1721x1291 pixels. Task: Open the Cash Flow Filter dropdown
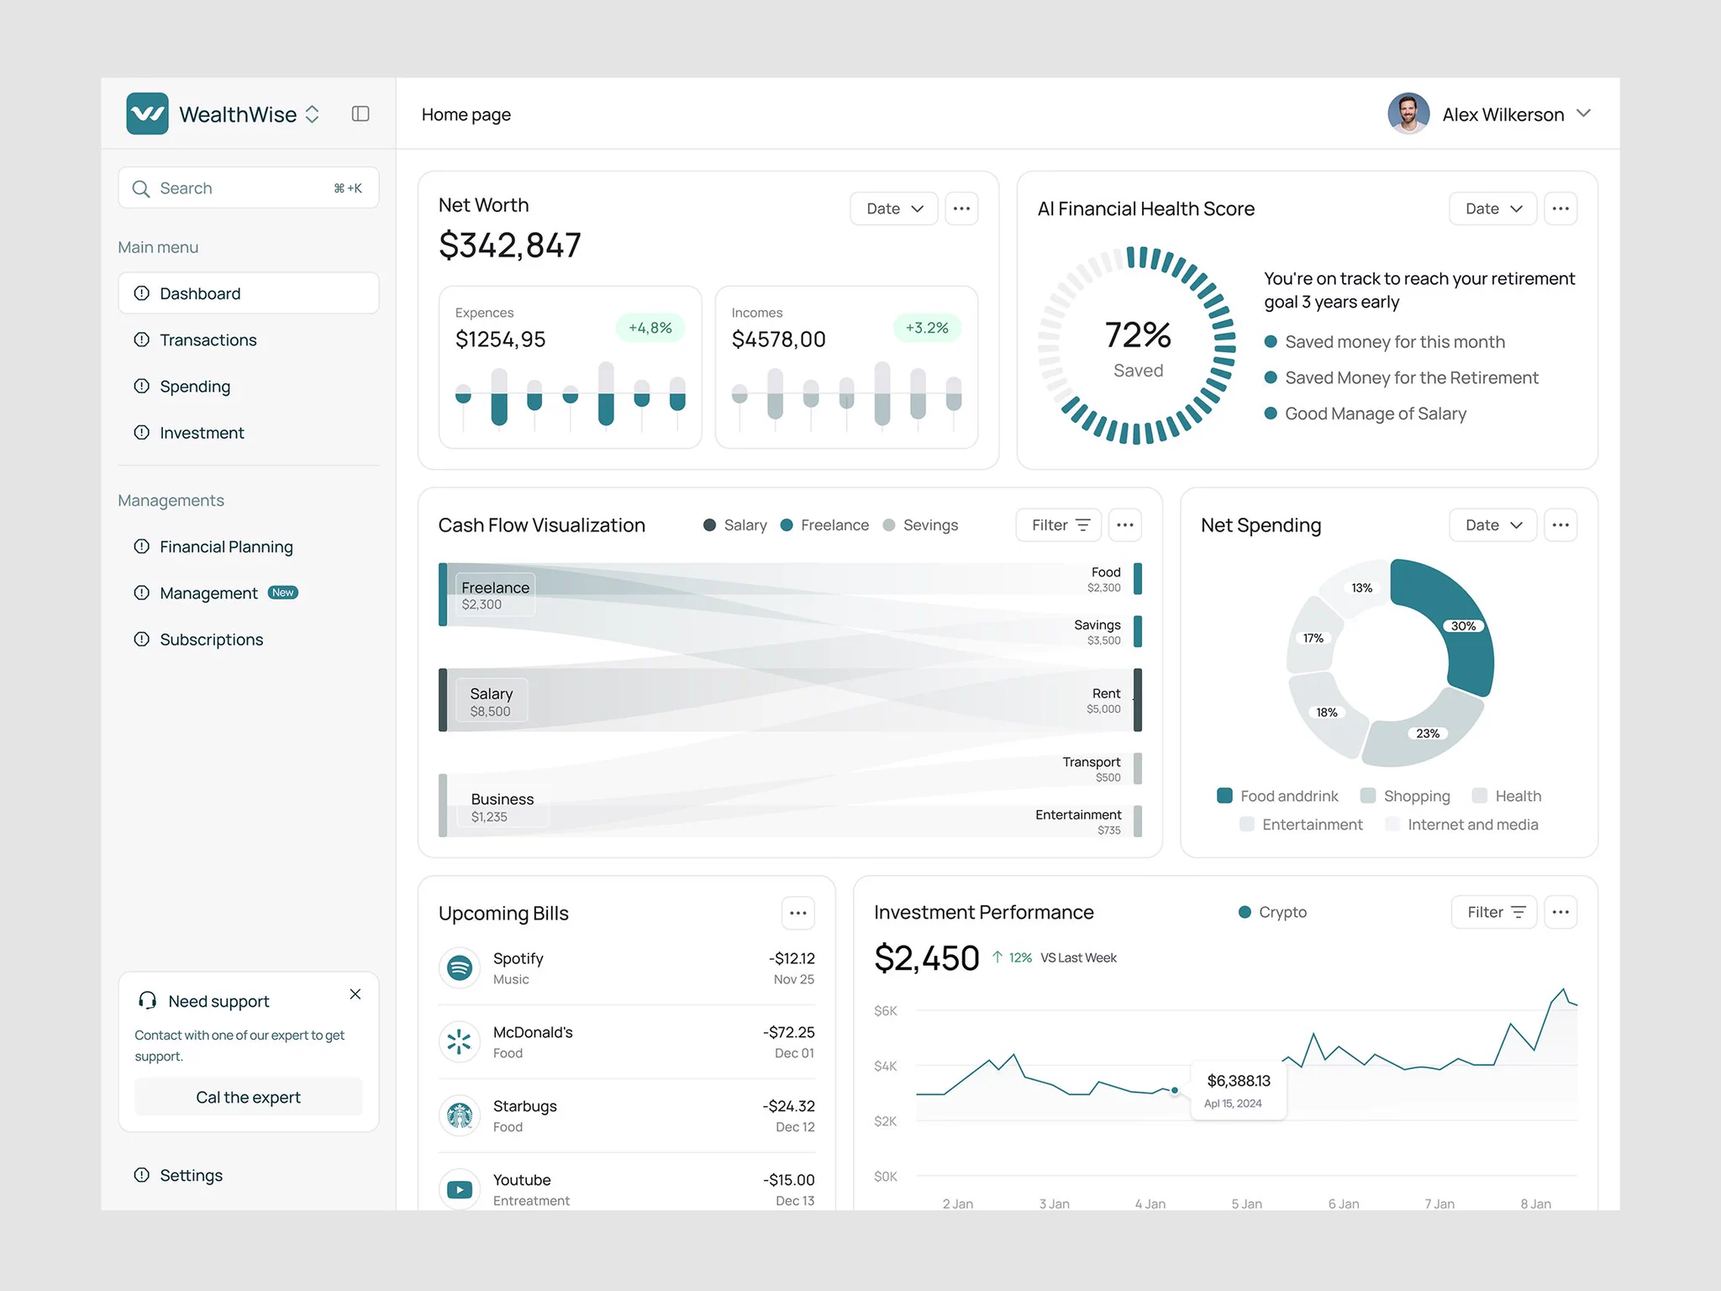pyautogui.click(x=1059, y=525)
